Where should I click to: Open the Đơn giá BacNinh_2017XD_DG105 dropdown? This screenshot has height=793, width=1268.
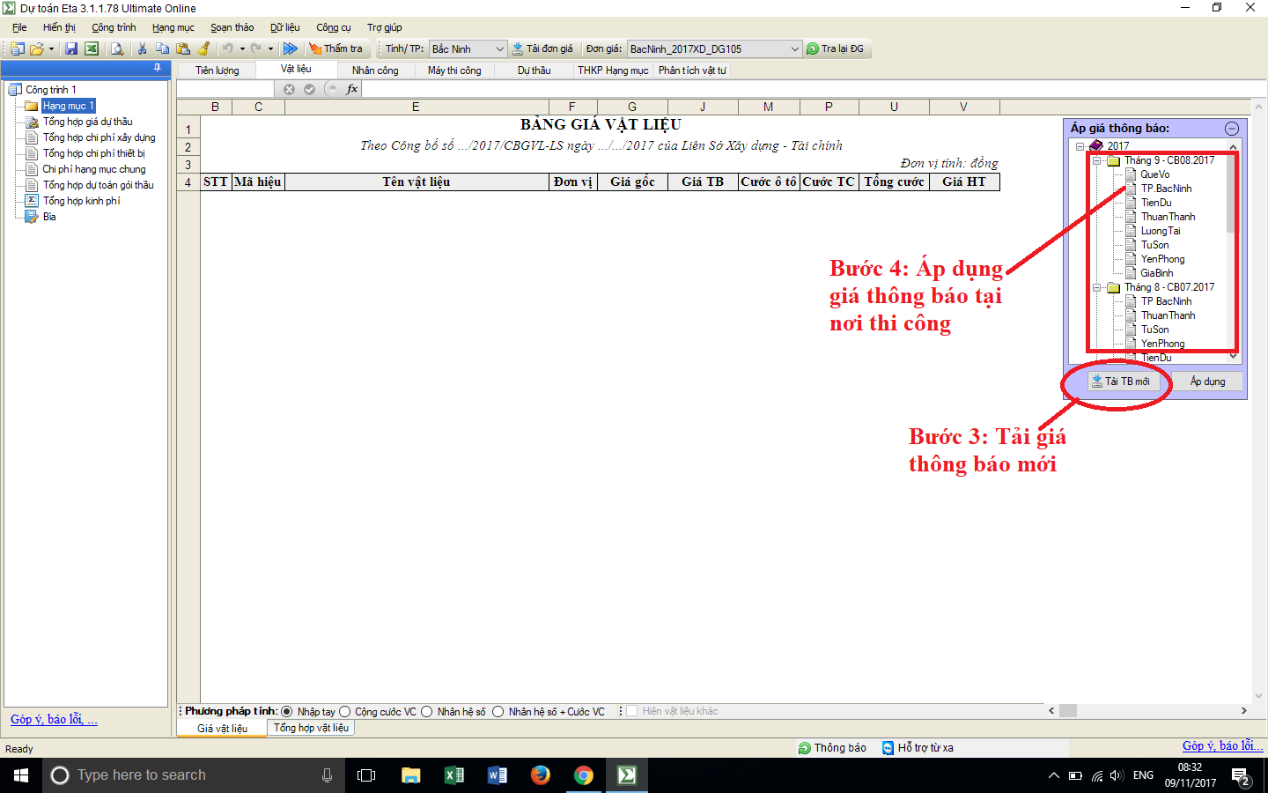(794, 49)
